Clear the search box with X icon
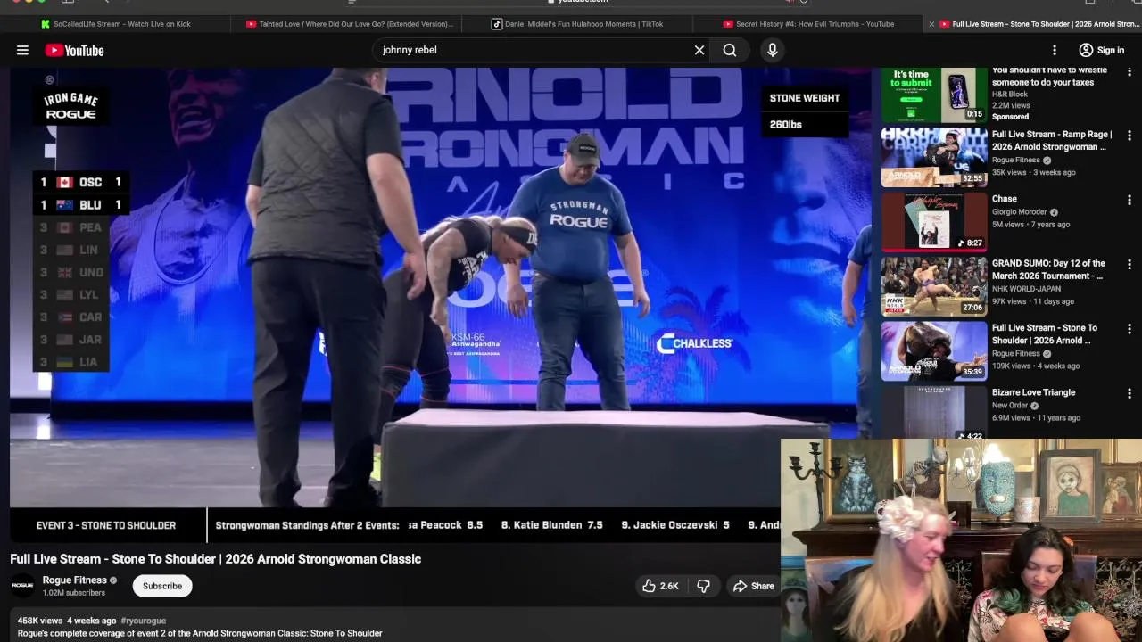 coord(699,50)
